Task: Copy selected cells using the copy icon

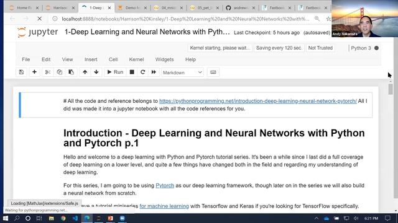Action: point(60,72)
